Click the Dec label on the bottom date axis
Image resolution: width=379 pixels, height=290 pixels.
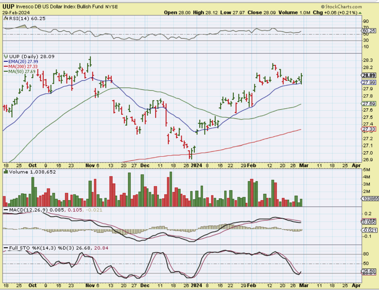tap(145, 285)
